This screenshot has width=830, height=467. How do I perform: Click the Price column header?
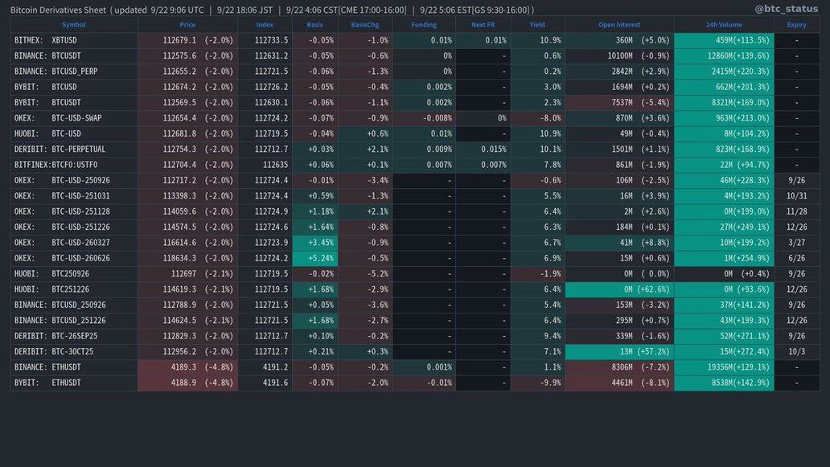pyautogui.click(x=187, y=25)
